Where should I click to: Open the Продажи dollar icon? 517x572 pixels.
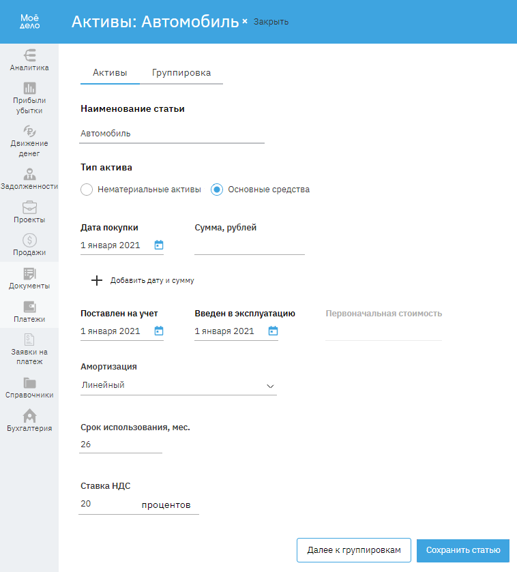point(29,240)
